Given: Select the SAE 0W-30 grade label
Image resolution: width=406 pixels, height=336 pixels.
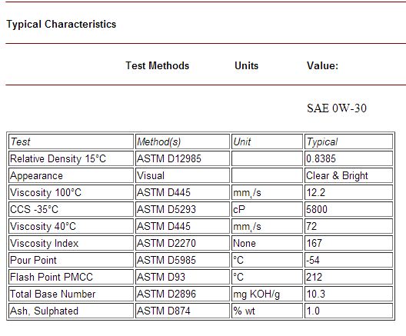Looking at the screenshot, I should click(x=337, y=108).
